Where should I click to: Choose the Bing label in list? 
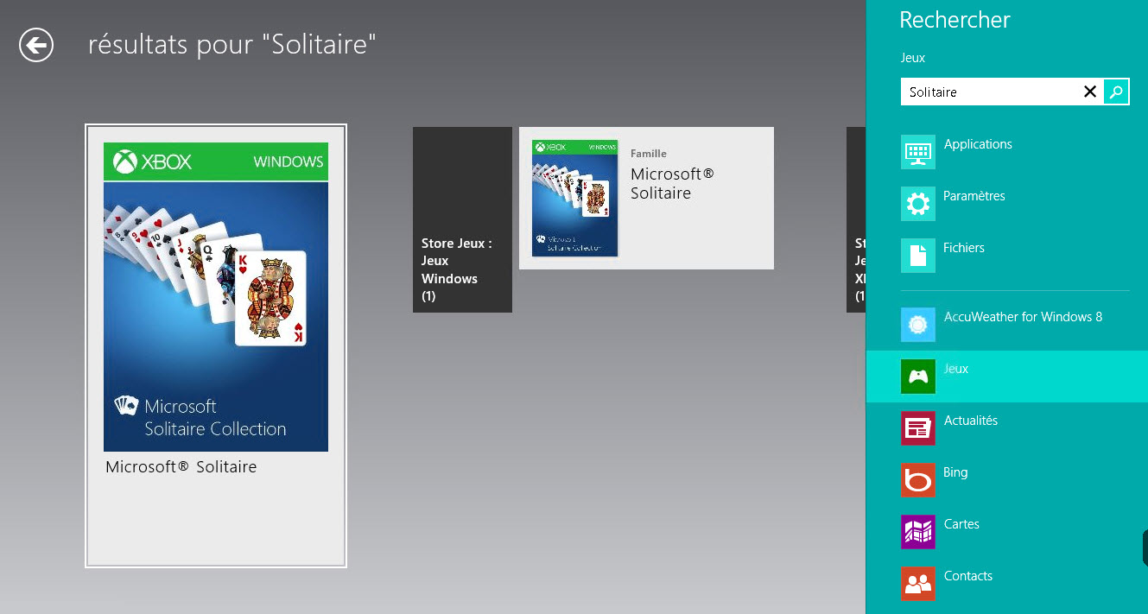[x=955, y=472]
